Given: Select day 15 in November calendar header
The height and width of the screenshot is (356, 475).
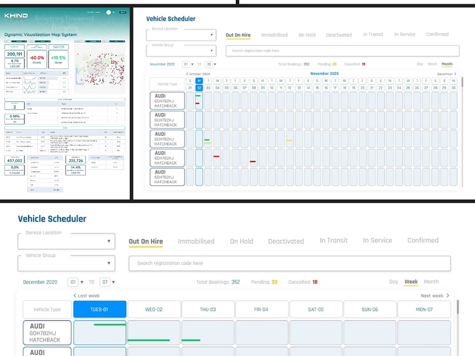Looking at the screenshot, I should click(317, 88).
